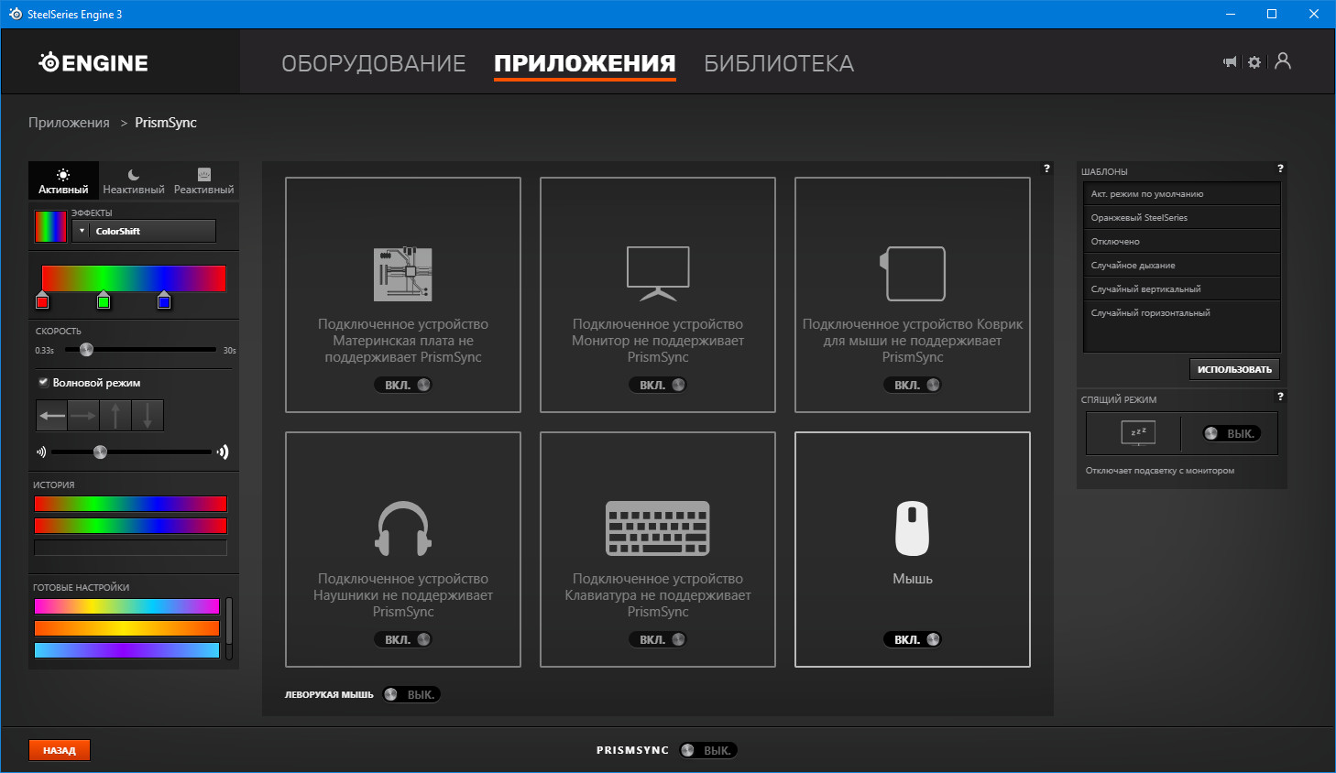This screenshot has height=773, width=1336.
Task: Open the megaphone announcements icon
Action: [x=1230, y=62]
